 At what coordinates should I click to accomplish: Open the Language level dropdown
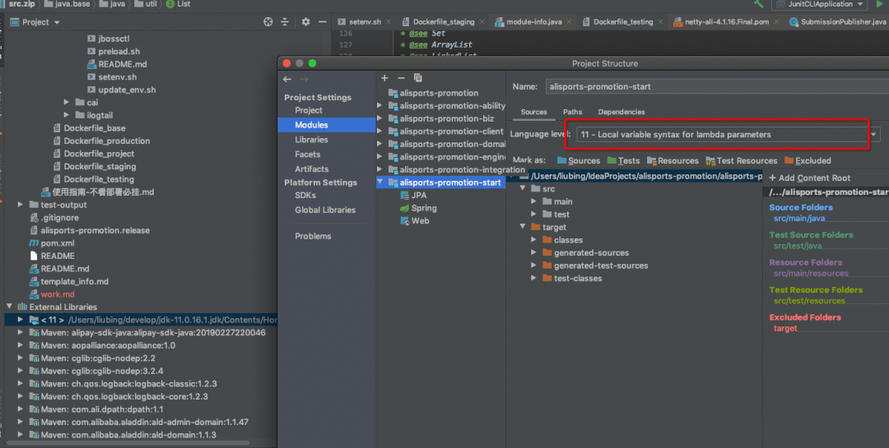tap(873, 135)
